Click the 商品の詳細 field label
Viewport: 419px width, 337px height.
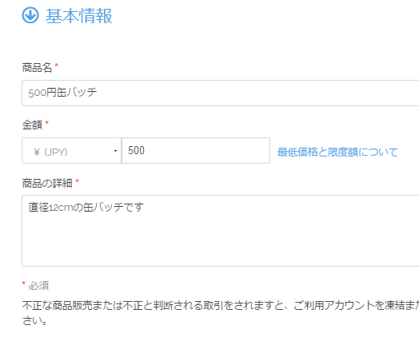[x=47, y=183]
